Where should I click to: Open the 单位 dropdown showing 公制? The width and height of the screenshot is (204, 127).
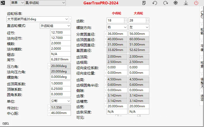60,101
